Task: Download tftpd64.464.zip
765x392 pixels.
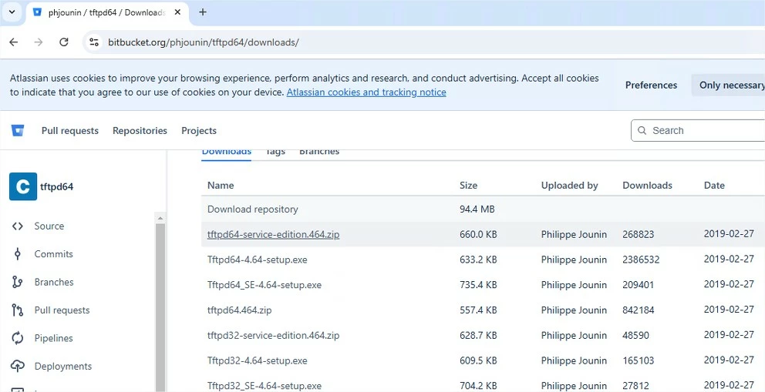Action: pos(240,310)
